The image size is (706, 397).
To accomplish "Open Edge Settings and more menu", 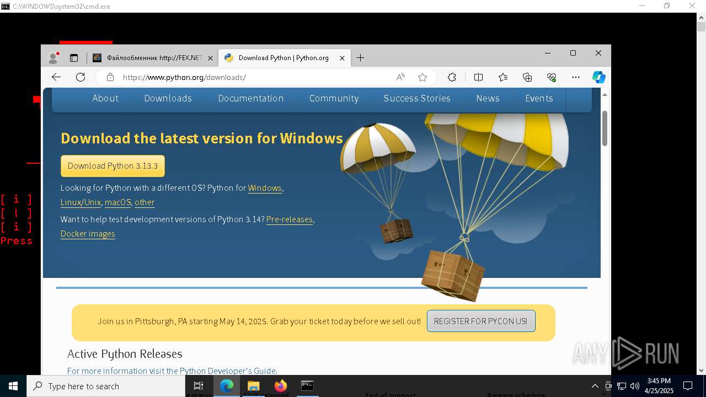I will pos(576,77).
